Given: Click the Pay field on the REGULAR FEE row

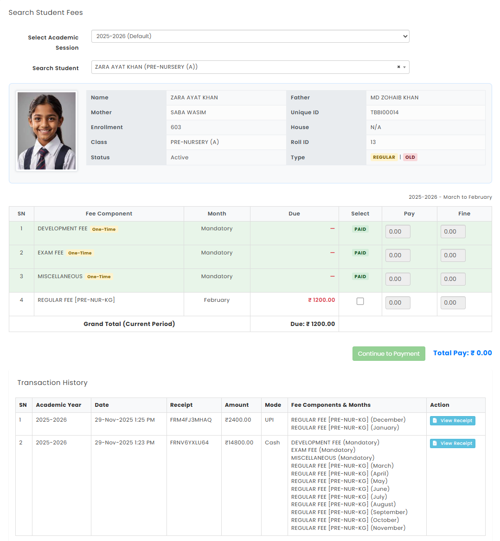Looking at the screenshot, I should tap(397, 302).
